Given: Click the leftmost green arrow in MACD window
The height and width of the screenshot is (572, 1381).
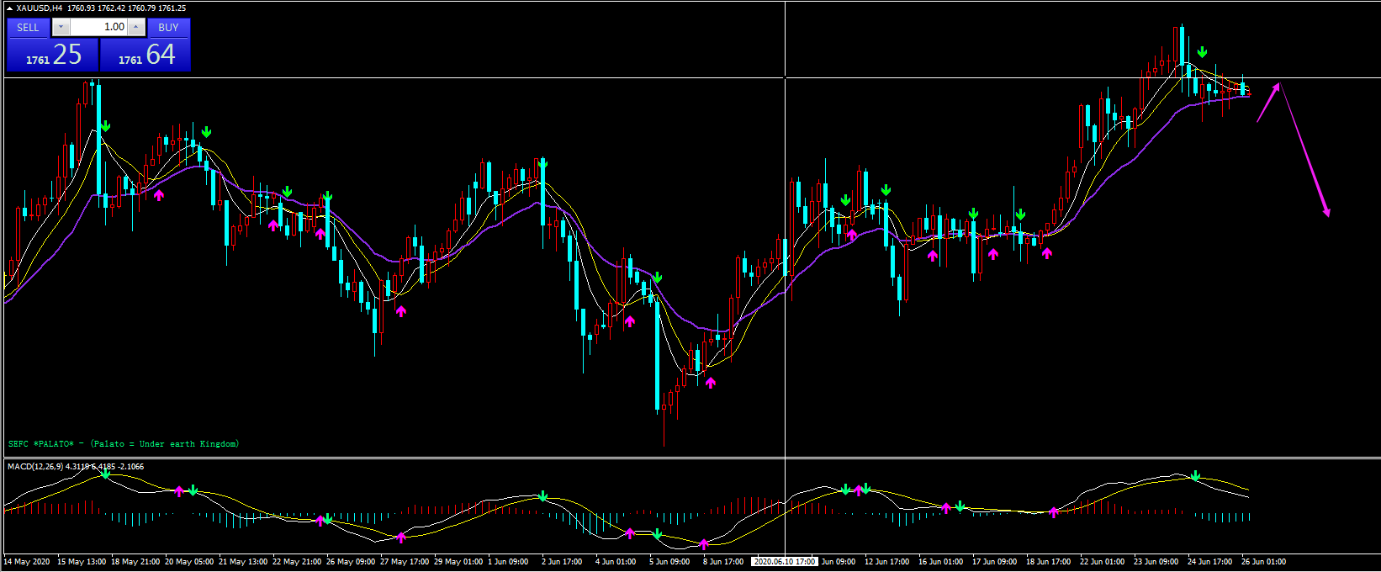Looking at the screenshot, I should pos(105,474).
